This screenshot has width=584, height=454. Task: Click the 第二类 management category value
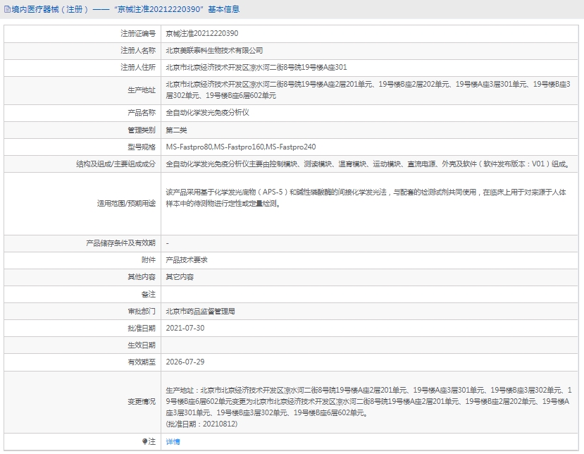[x=176, y=130]
